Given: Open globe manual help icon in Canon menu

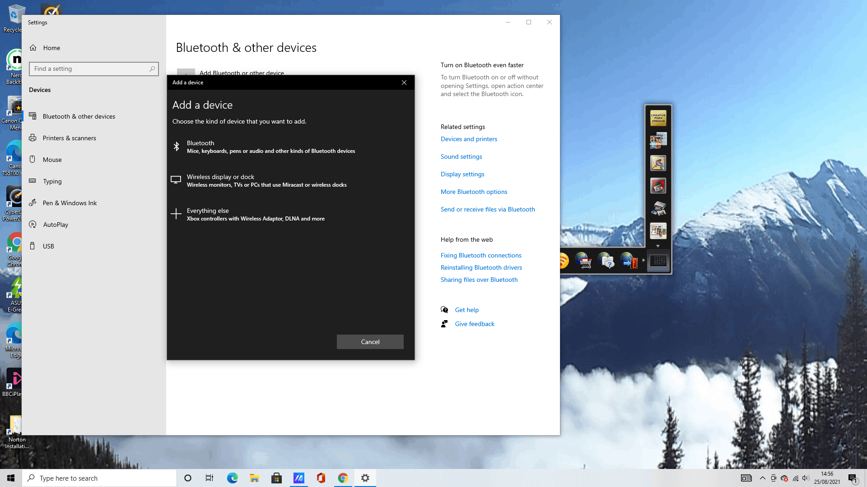Looking at the screenshot, I should [606, 261].
